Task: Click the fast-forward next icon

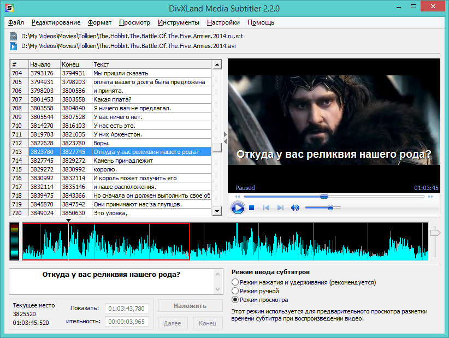Action: click(280, 208)
